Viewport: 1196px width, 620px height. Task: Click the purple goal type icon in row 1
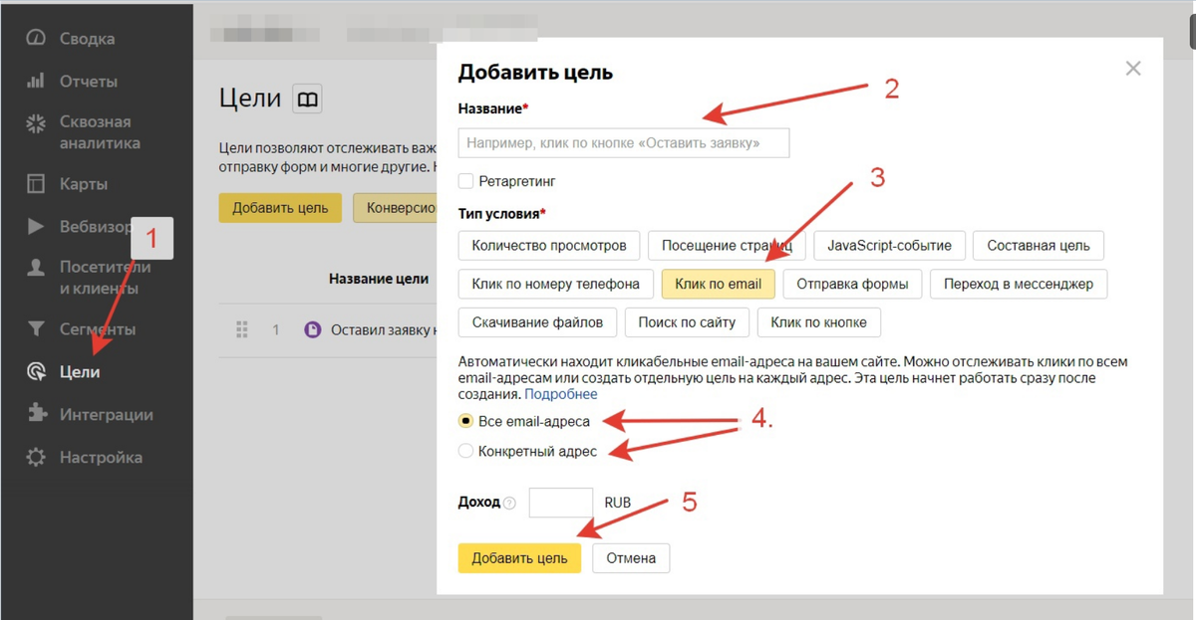(313, 329)
